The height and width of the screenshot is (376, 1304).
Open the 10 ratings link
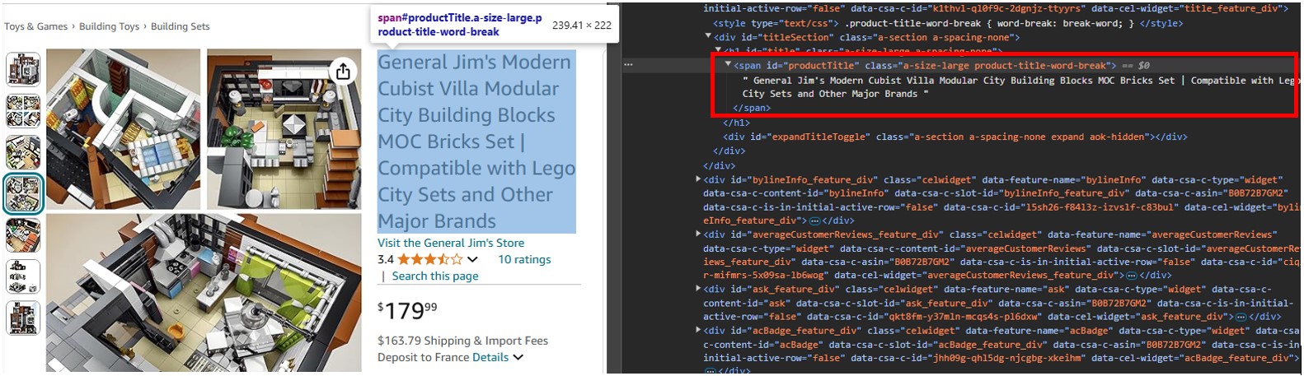524,259
